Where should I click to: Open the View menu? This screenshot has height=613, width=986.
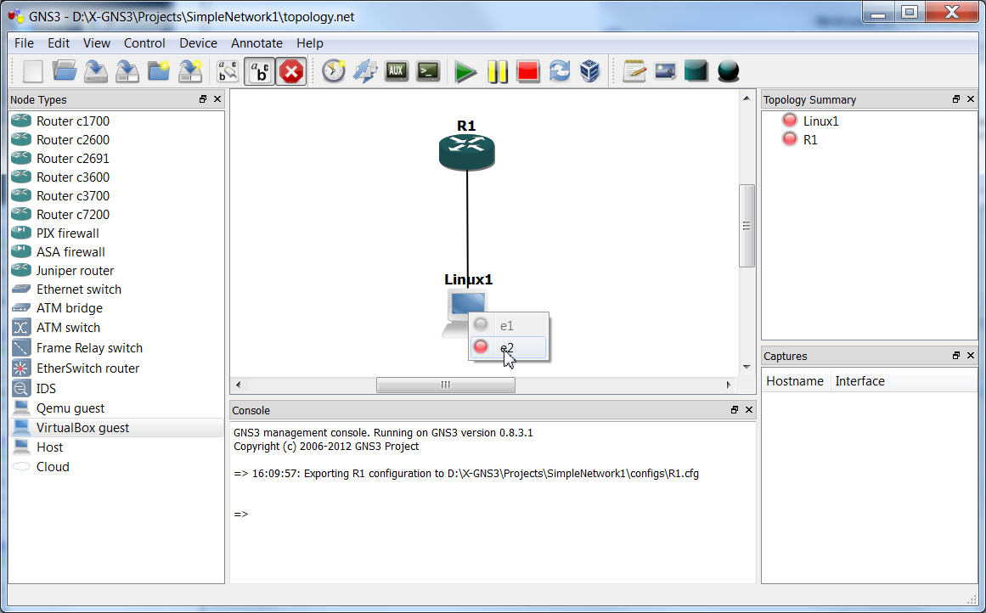point(97,42)
